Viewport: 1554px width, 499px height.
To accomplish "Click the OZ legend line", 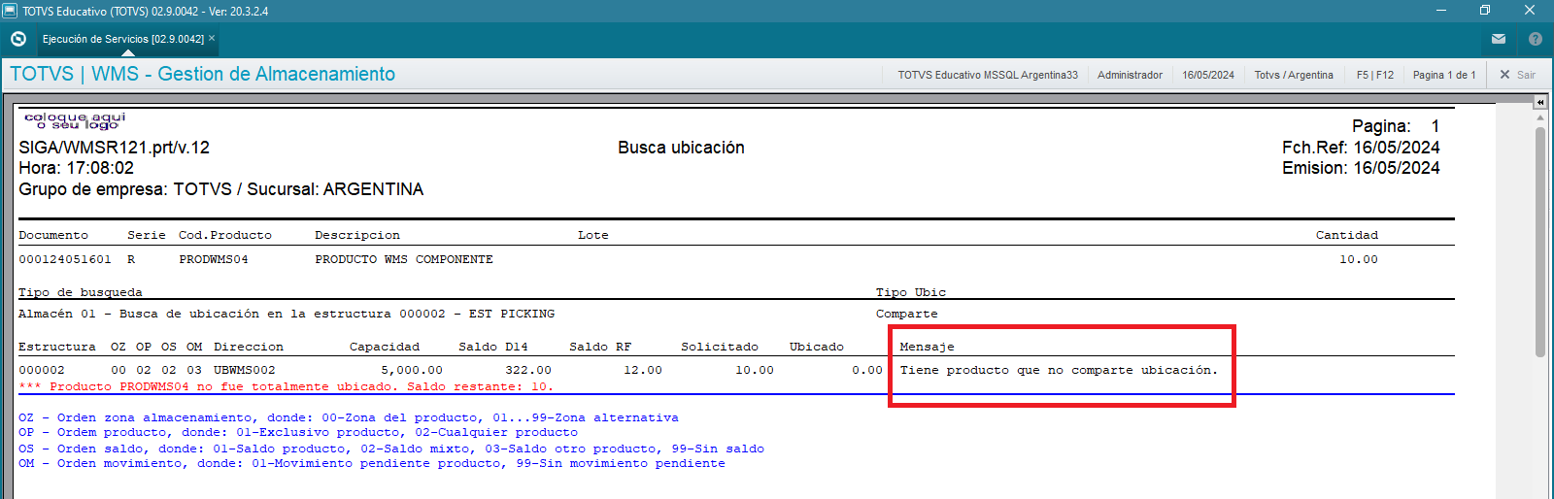I will click(349, 417).
